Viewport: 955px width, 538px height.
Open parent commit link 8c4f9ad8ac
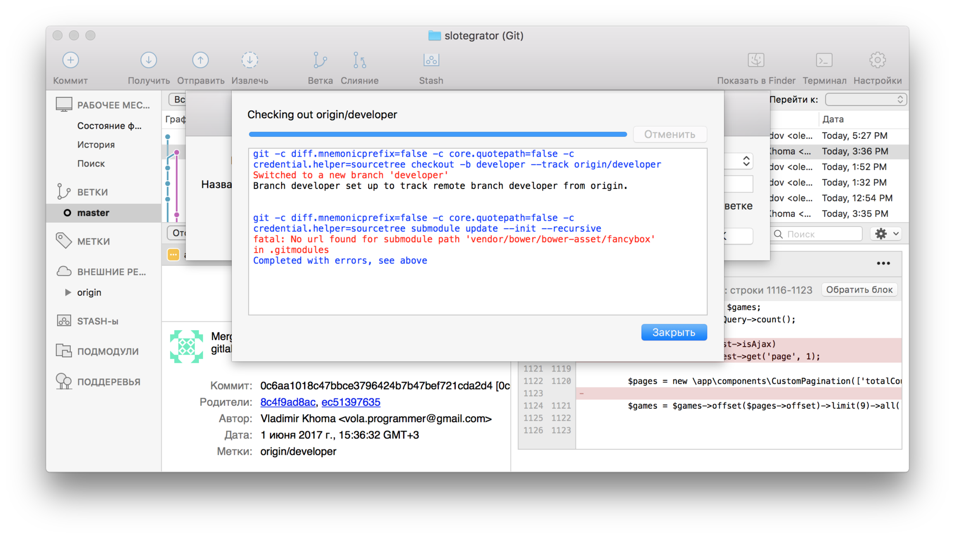[287, 402]
